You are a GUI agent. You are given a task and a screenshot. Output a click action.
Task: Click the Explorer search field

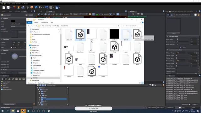click(x=132, y=26)
